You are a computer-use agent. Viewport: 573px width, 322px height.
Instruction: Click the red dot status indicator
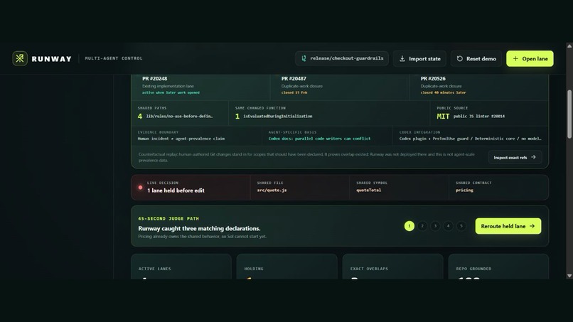point(140,188)
